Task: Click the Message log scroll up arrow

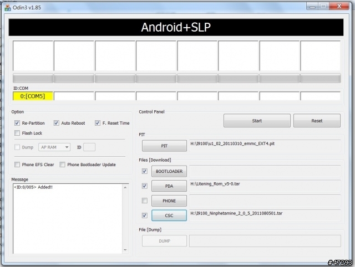Action: pyautogui.click(x=125, y=187)
